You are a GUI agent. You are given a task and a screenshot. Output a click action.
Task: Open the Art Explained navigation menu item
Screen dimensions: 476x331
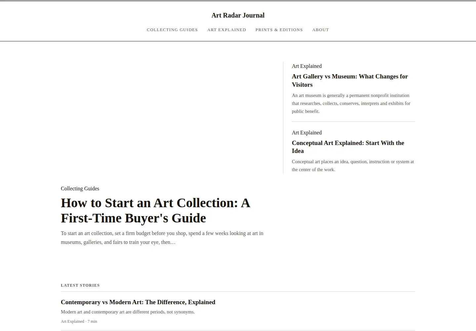(227, 30)
